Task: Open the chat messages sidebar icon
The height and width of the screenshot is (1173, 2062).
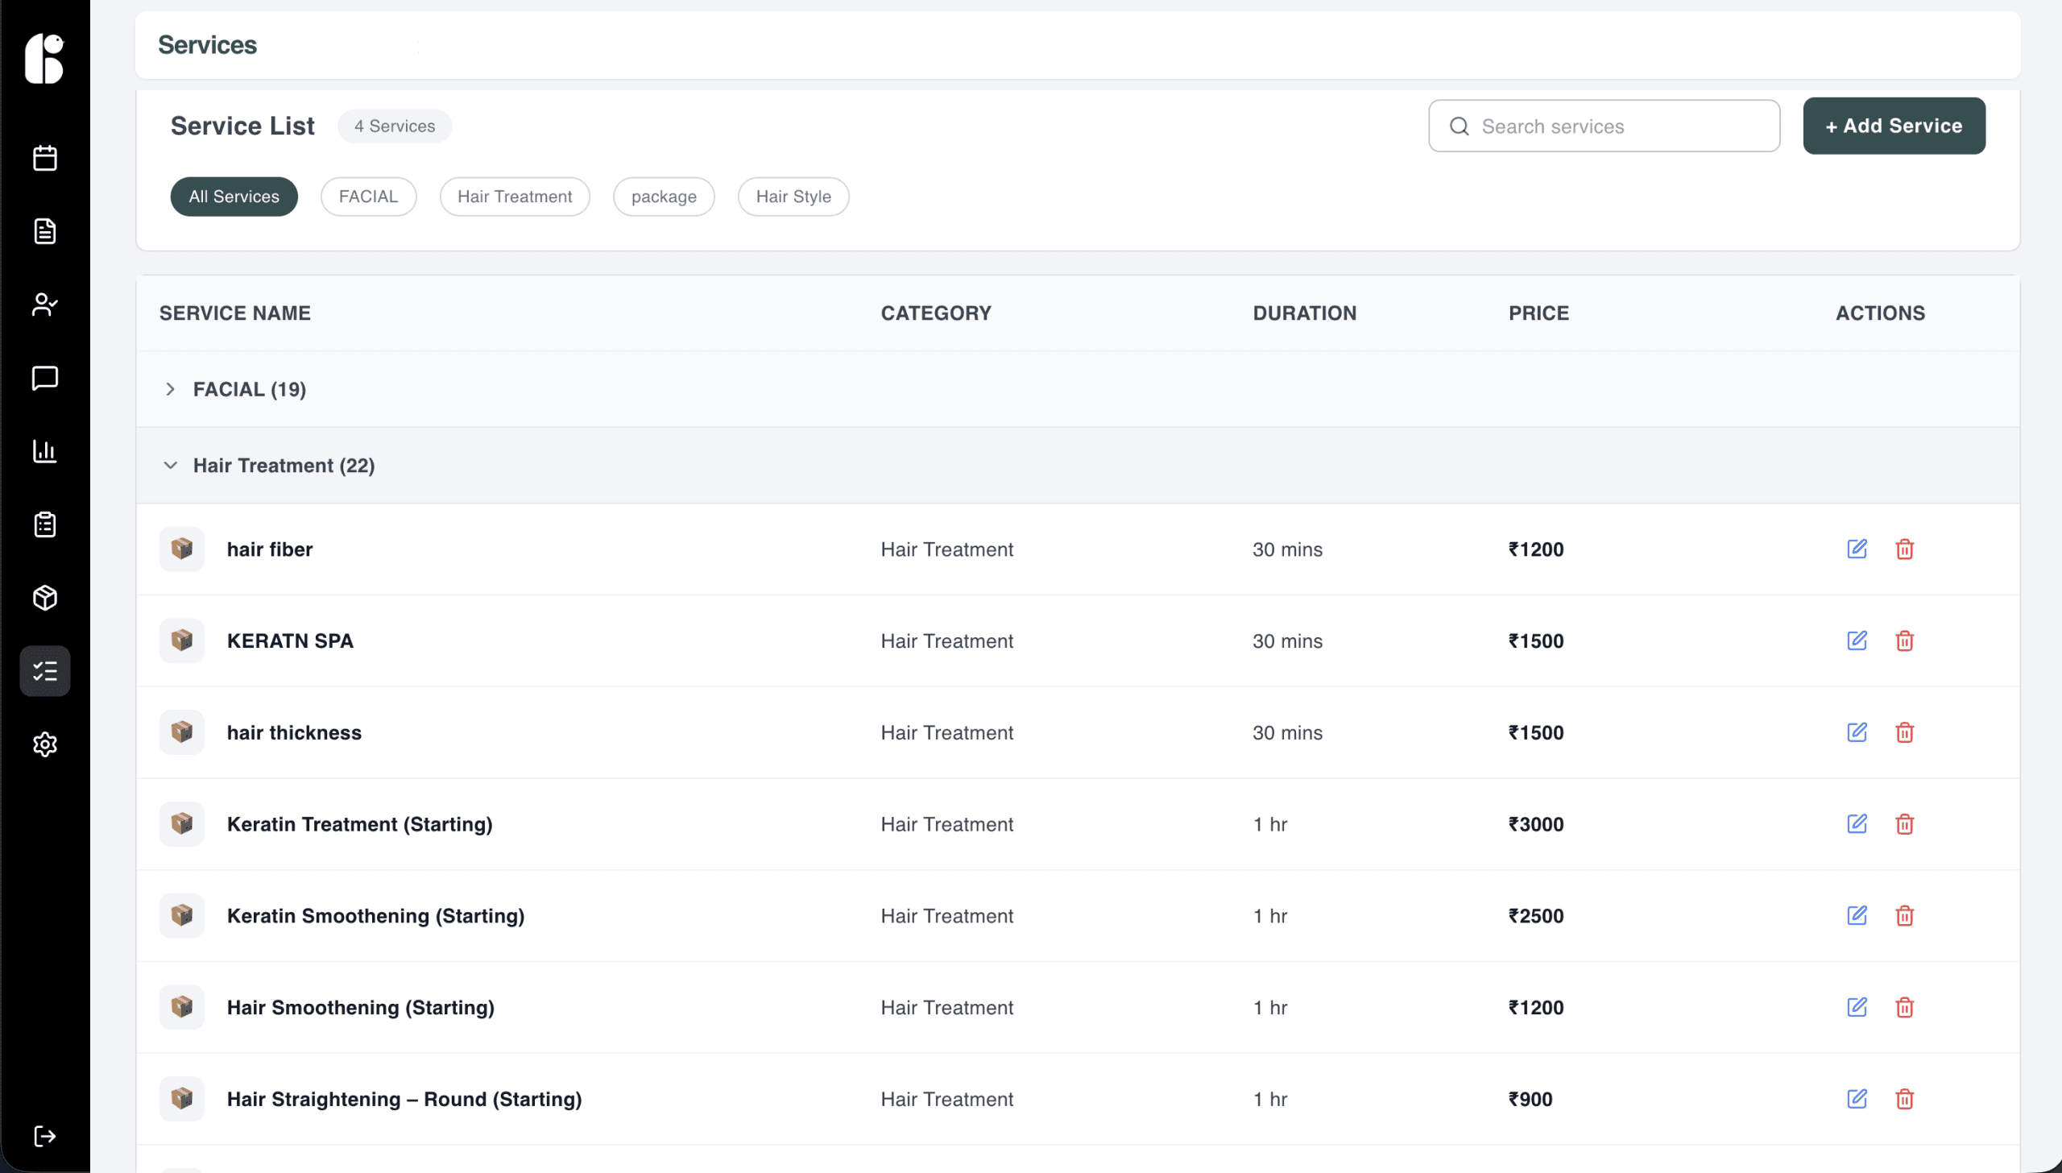Action: point(45,378)
